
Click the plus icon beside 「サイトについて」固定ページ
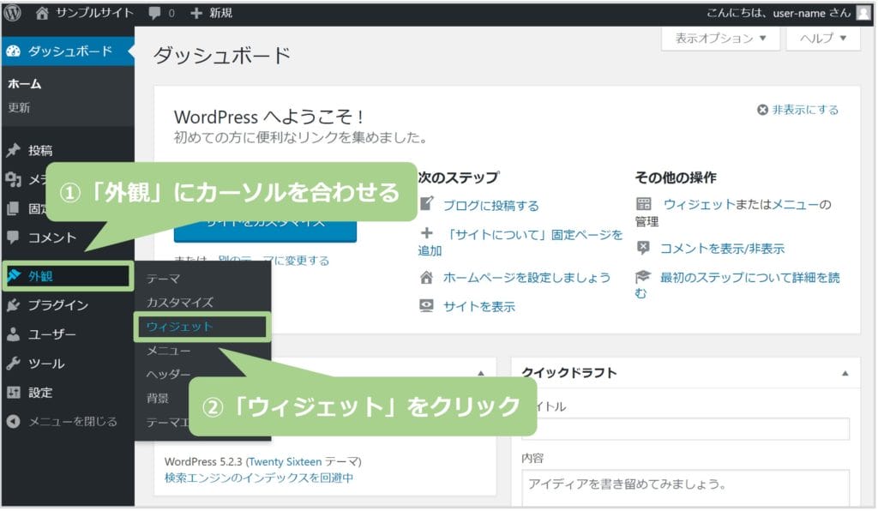[x=427, y=233]
